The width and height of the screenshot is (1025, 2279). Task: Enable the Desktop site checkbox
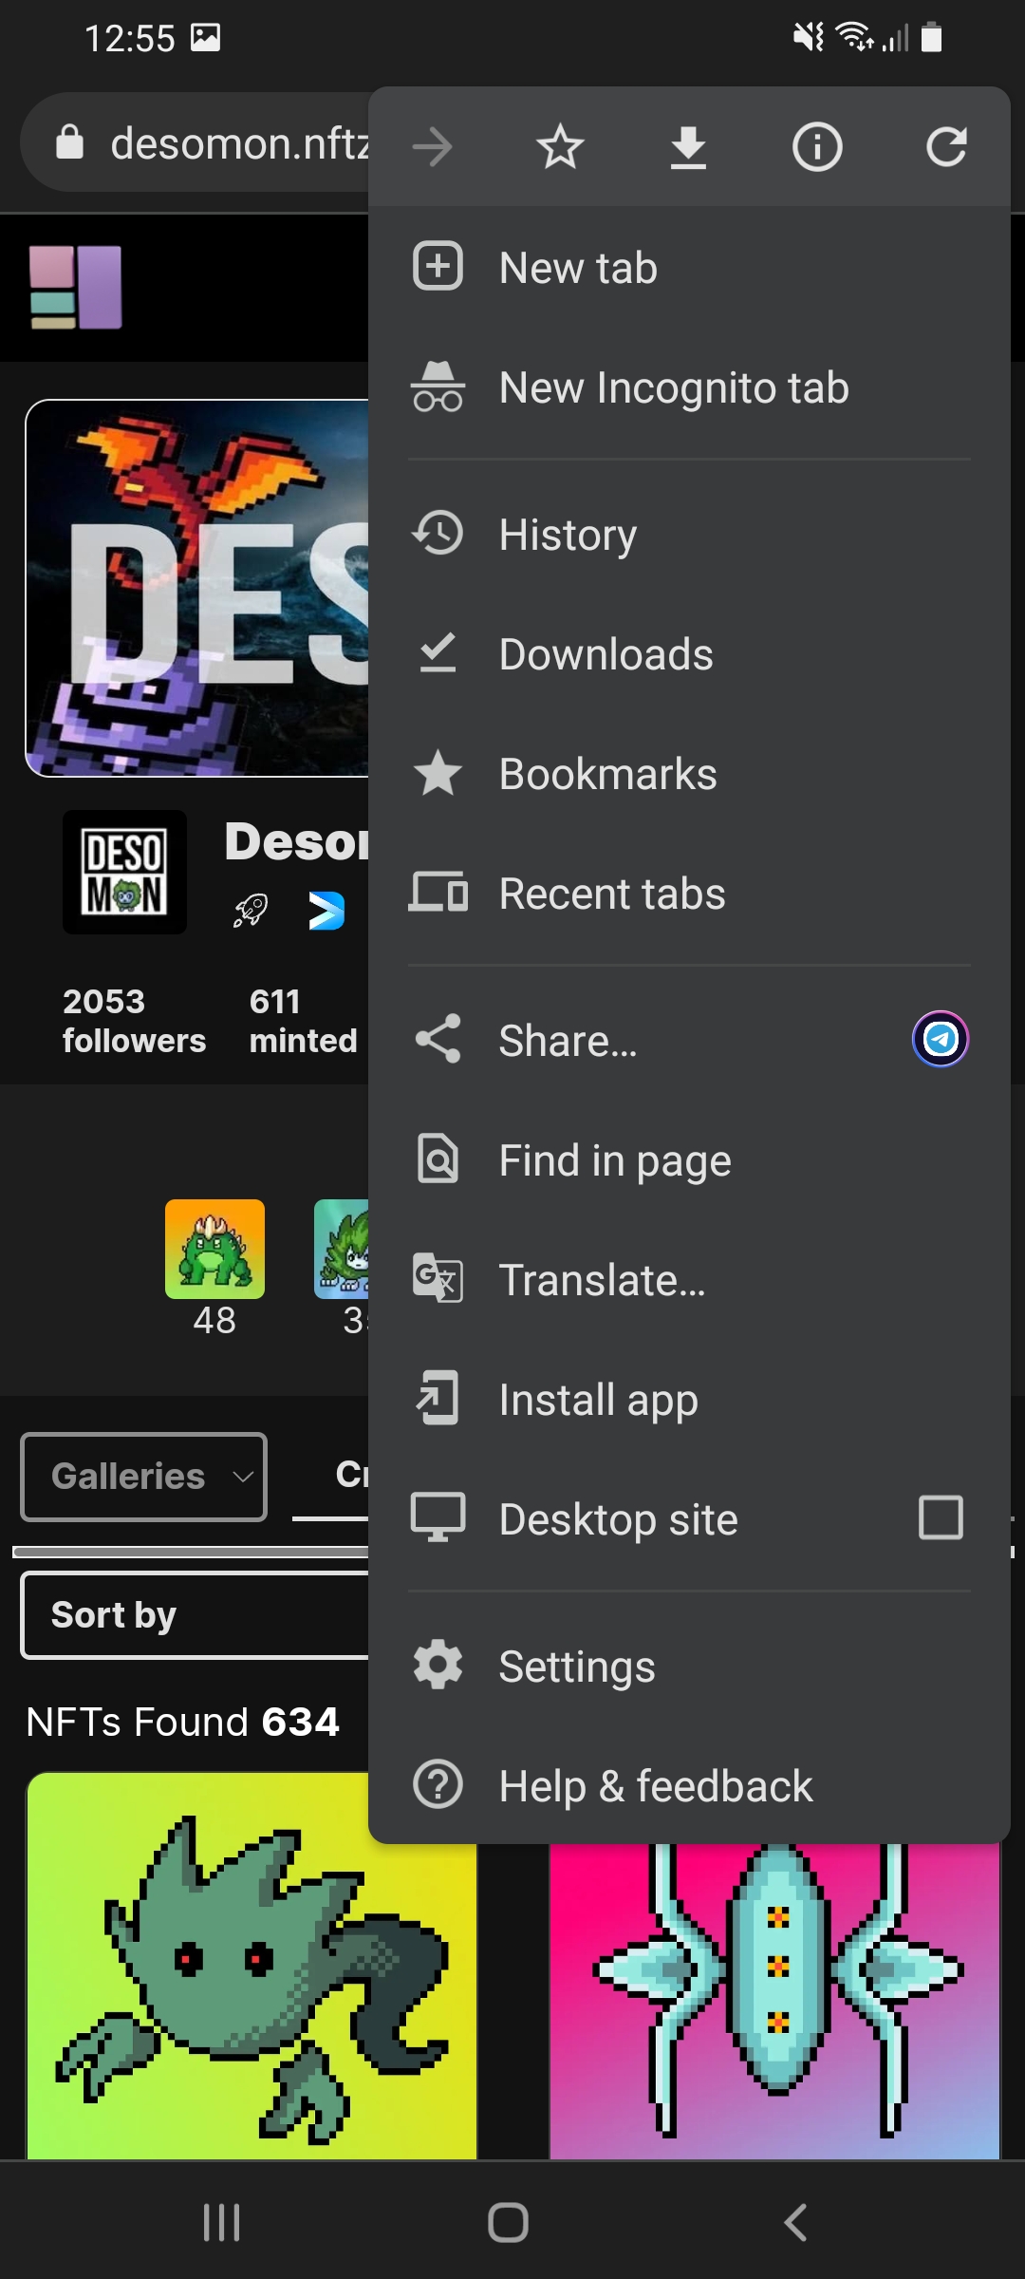pyautogui.click(x=940, y=1517)
